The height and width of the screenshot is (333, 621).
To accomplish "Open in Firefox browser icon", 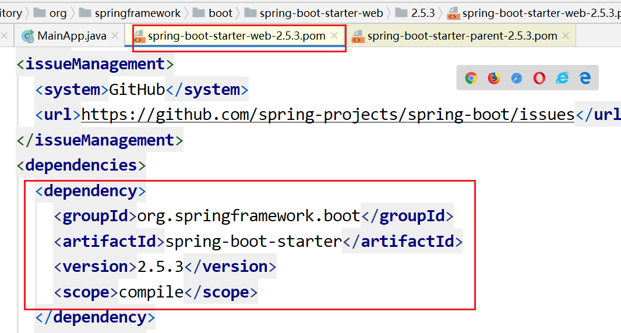I will 494,78.
